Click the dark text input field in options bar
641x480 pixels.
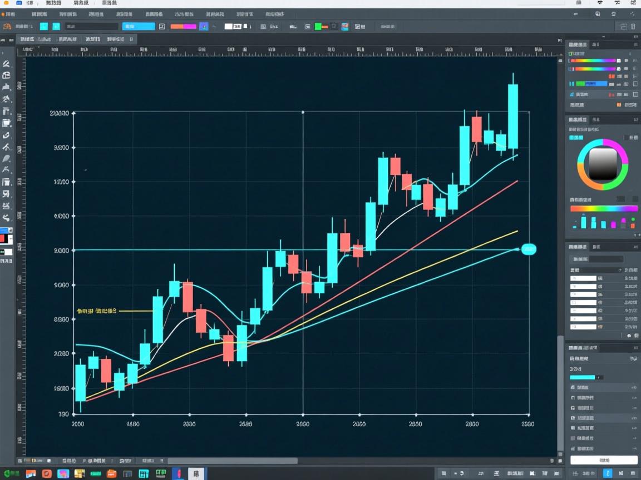click(x=91, y=26)
